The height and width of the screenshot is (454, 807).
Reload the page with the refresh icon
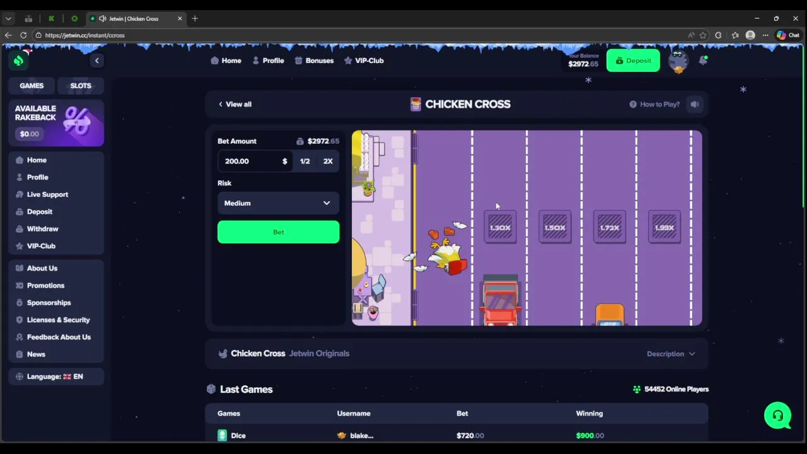click(23, 35)
